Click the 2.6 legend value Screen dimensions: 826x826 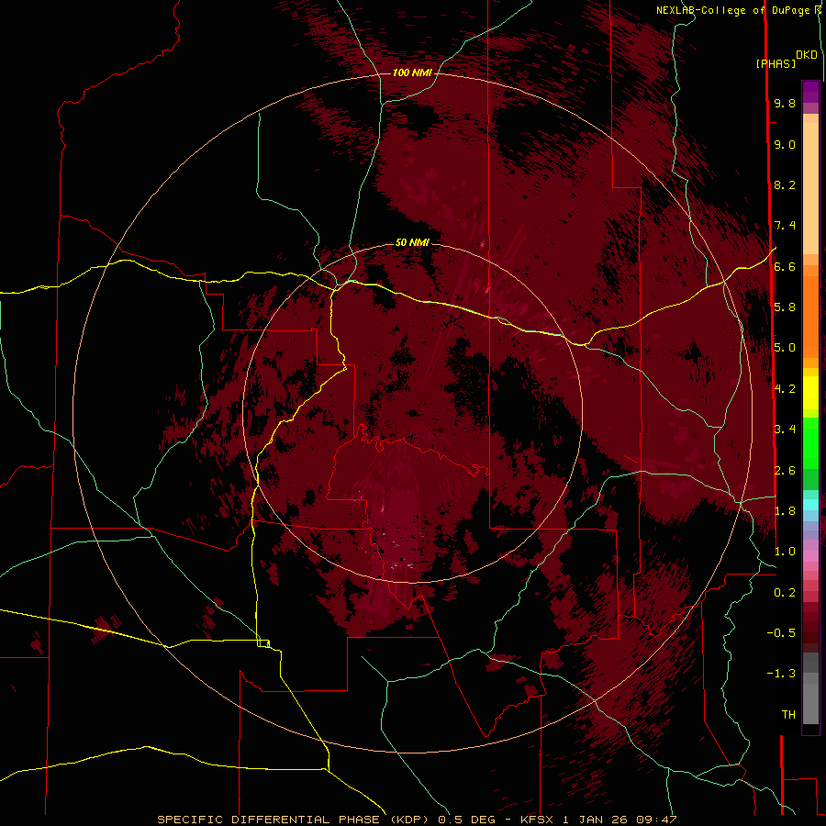pos(785,471)
